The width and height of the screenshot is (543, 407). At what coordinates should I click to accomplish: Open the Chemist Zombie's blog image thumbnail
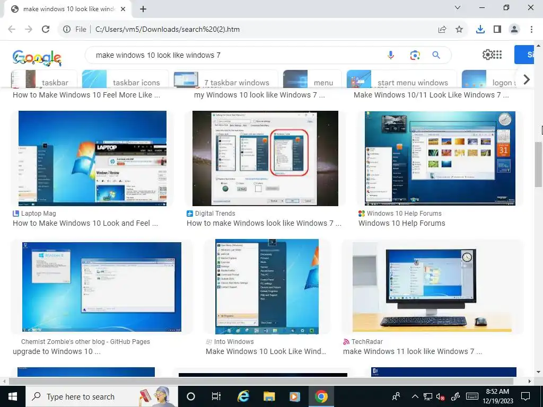101,287
